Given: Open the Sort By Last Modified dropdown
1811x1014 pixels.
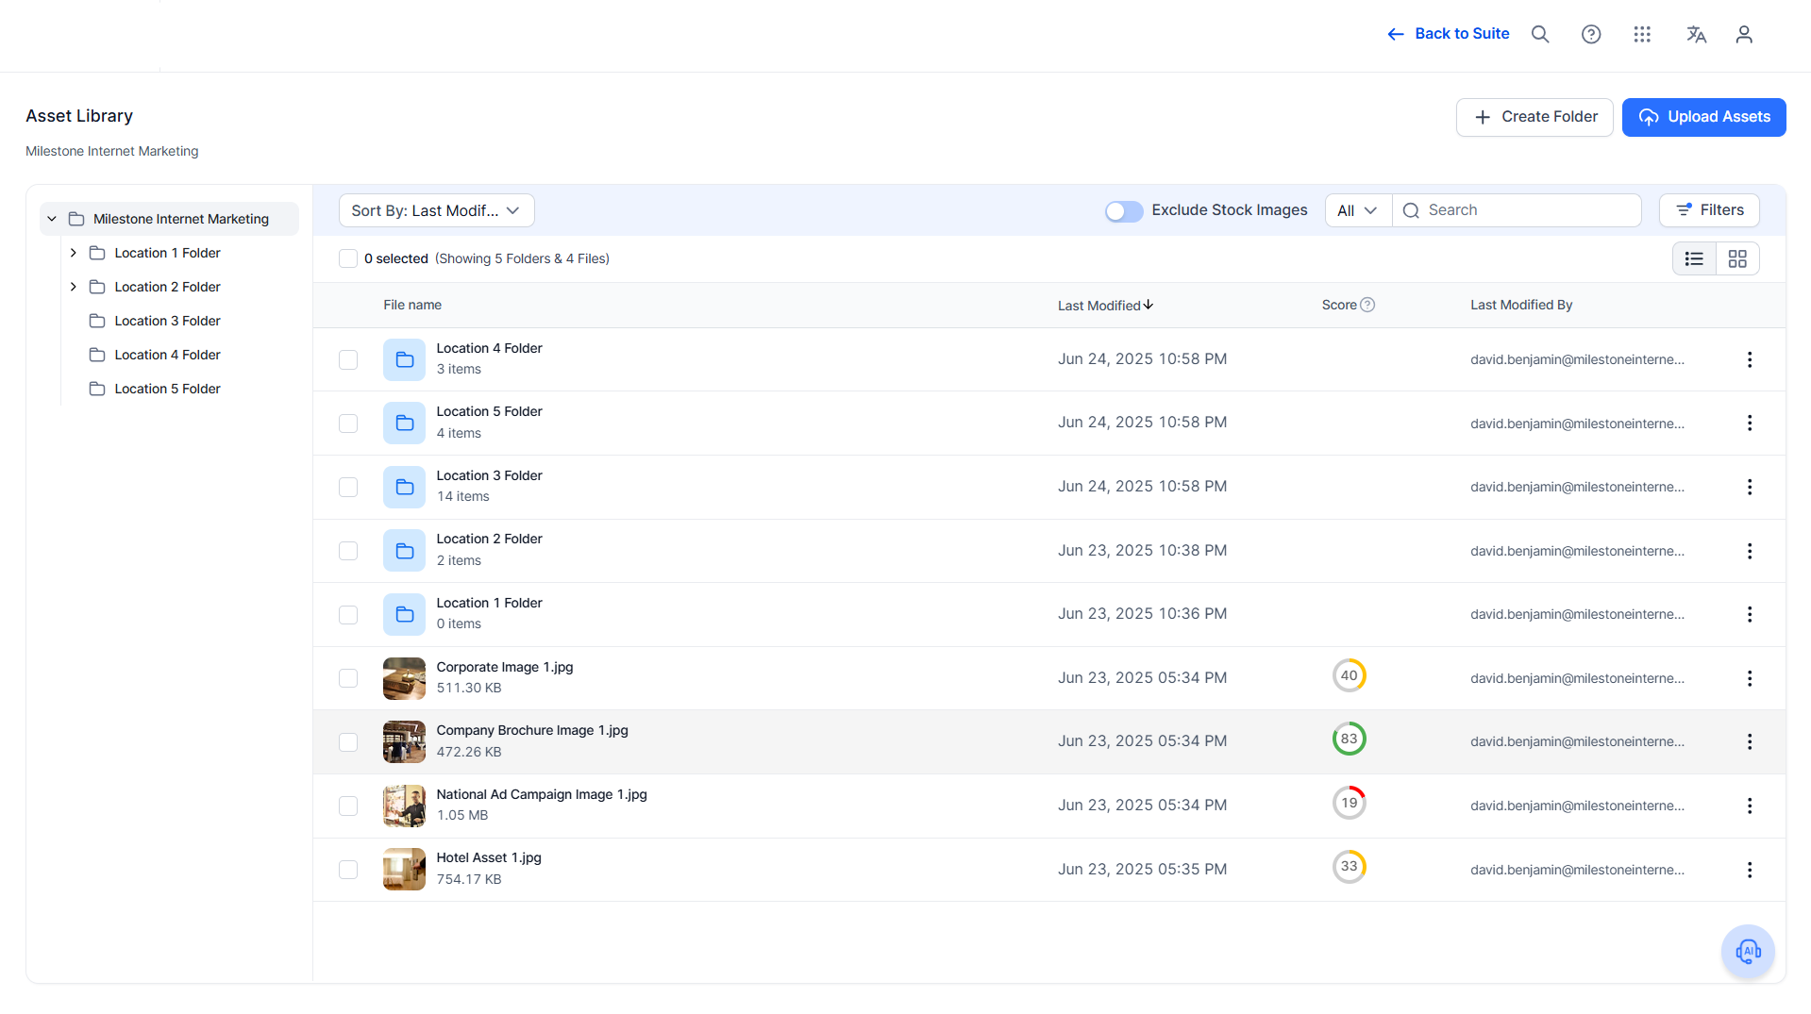Looking at the screenshot, I should pyautogui.click(x=436, y=210).
